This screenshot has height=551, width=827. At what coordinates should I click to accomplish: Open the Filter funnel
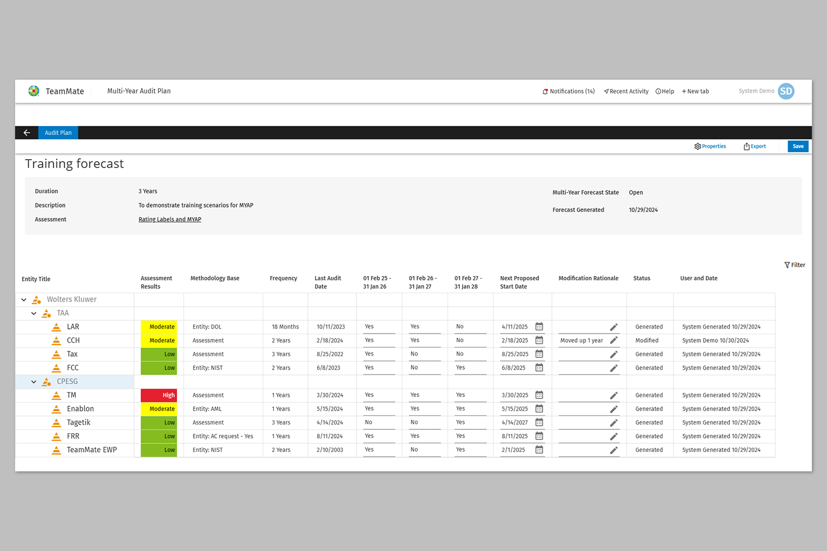pos(787,265)
